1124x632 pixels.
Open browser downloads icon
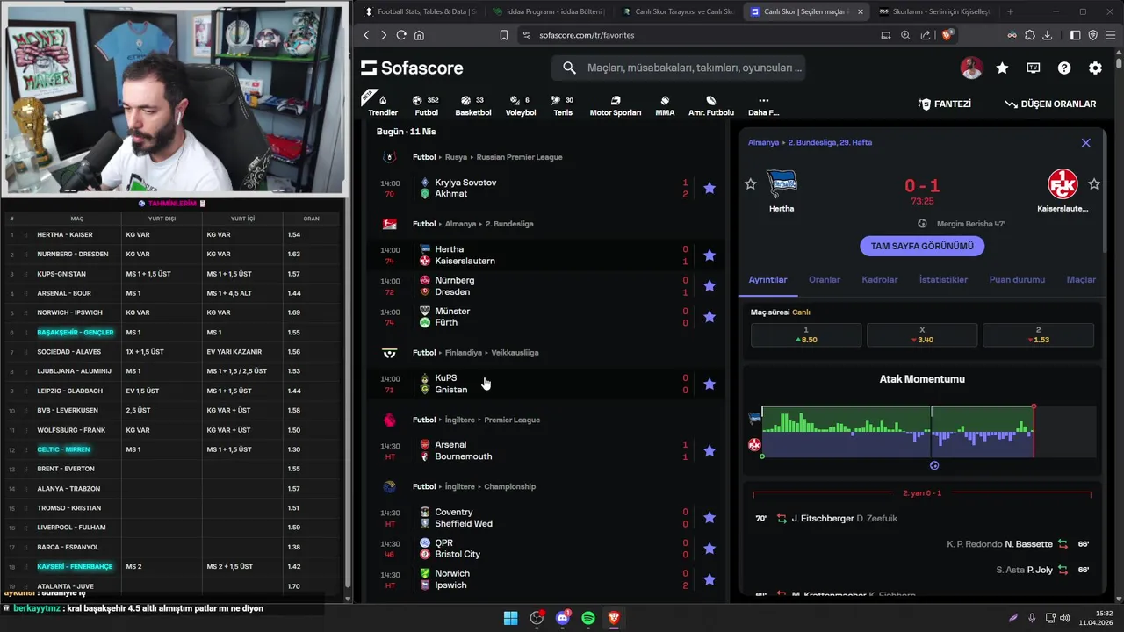point(1048,35)
